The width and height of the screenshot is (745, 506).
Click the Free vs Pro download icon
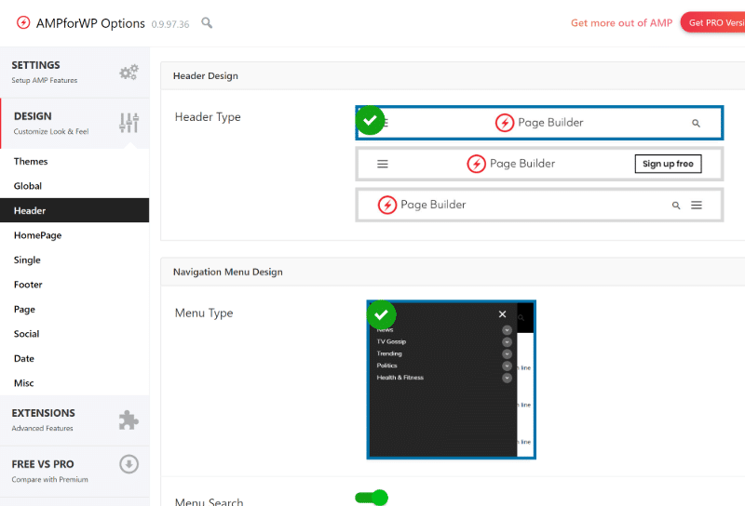coord(129,464)
